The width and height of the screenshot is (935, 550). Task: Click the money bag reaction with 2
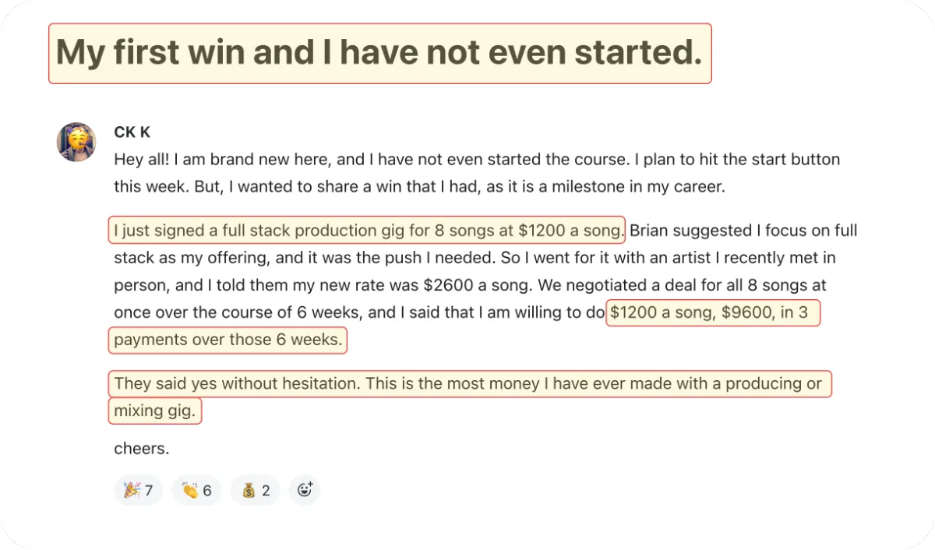click(x=255, y=491)
